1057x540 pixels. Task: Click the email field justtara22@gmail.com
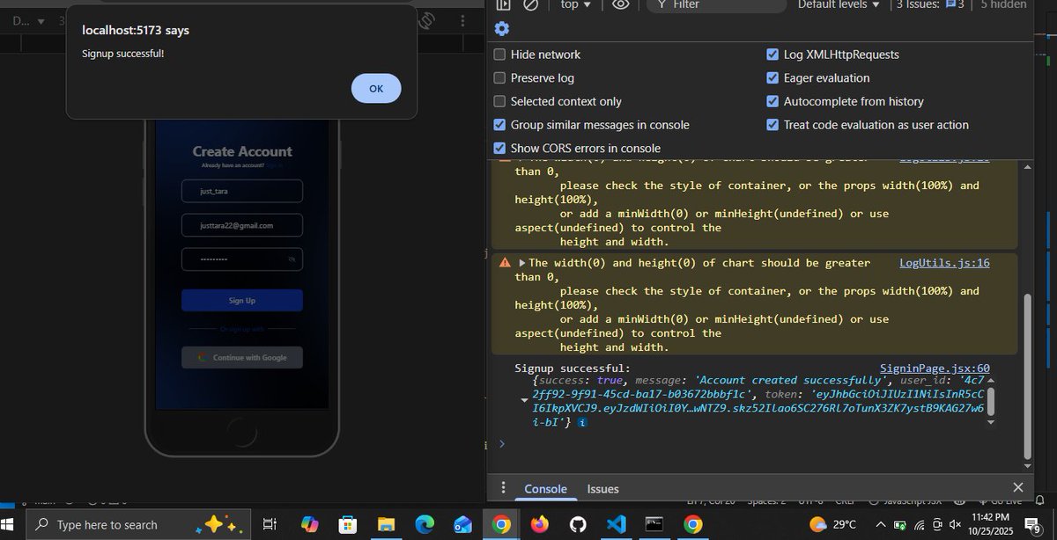(x=241, y=225)
